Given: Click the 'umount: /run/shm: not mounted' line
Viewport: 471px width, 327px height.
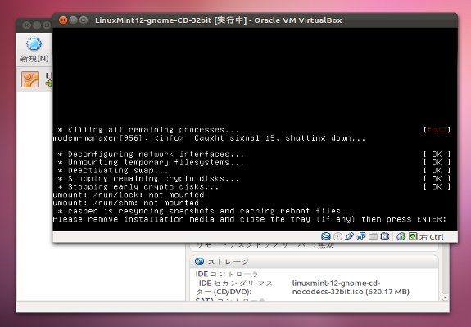Looking at the screenshot, I should 126,203.
